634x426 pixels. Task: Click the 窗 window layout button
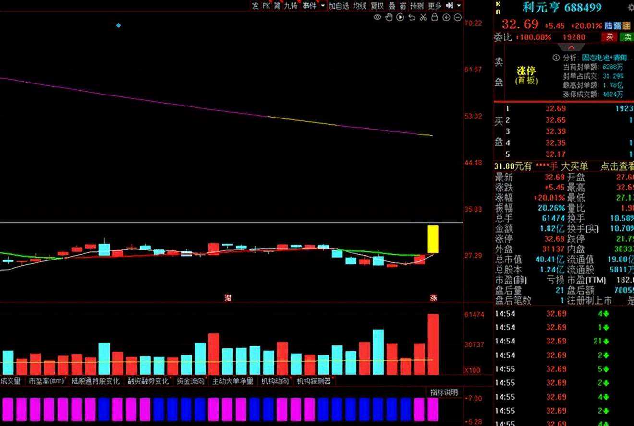click(402, 5)
